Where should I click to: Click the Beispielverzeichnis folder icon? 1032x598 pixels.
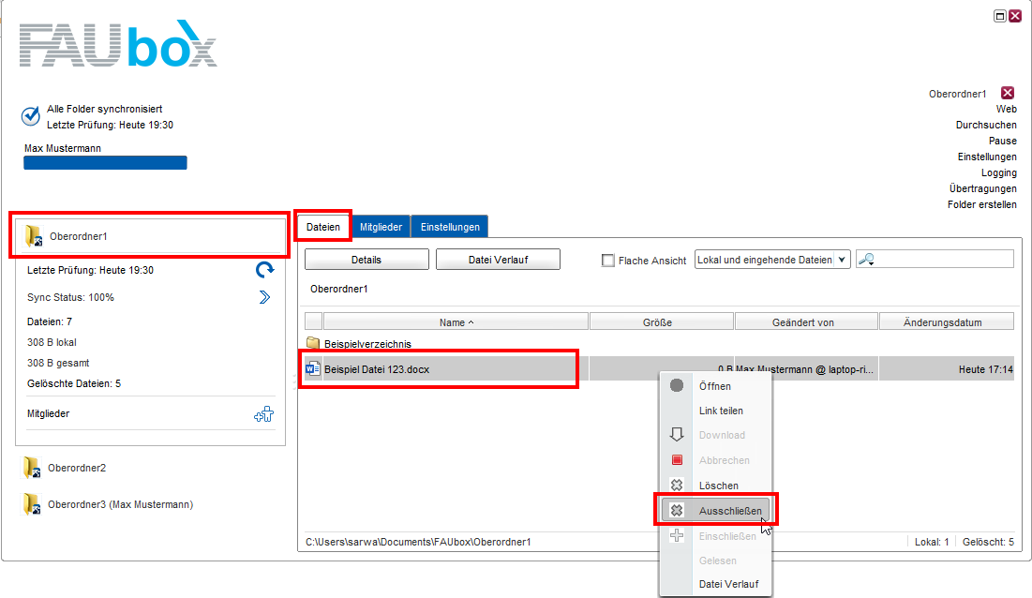pos(313,343)
